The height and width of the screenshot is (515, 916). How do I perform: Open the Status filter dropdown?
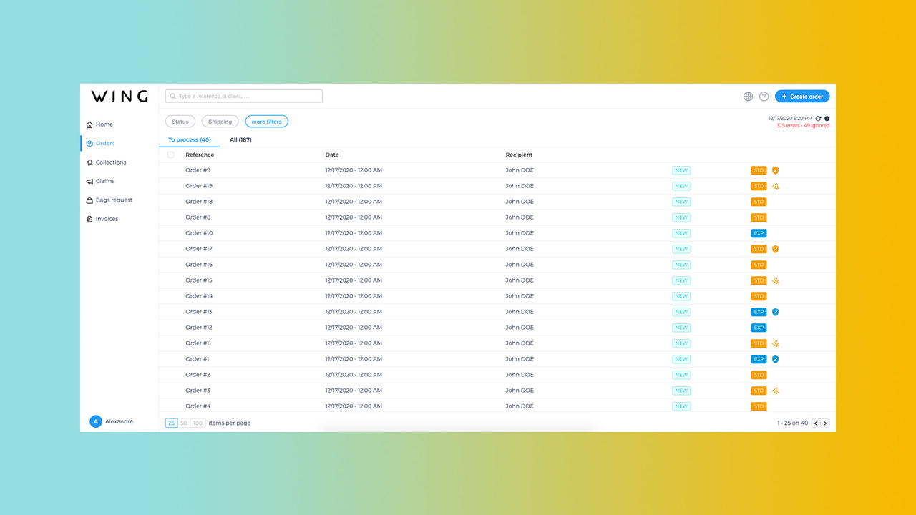pyautogui.click(x=180, y=121)
